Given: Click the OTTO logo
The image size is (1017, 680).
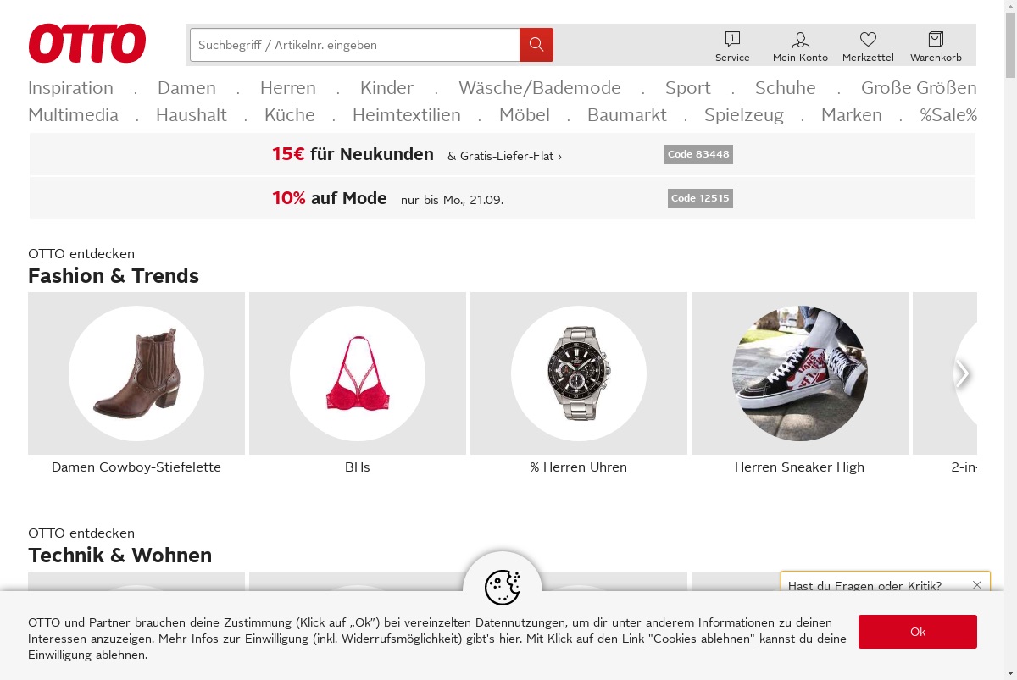Looking at the screenshot, I should (87, 43).
